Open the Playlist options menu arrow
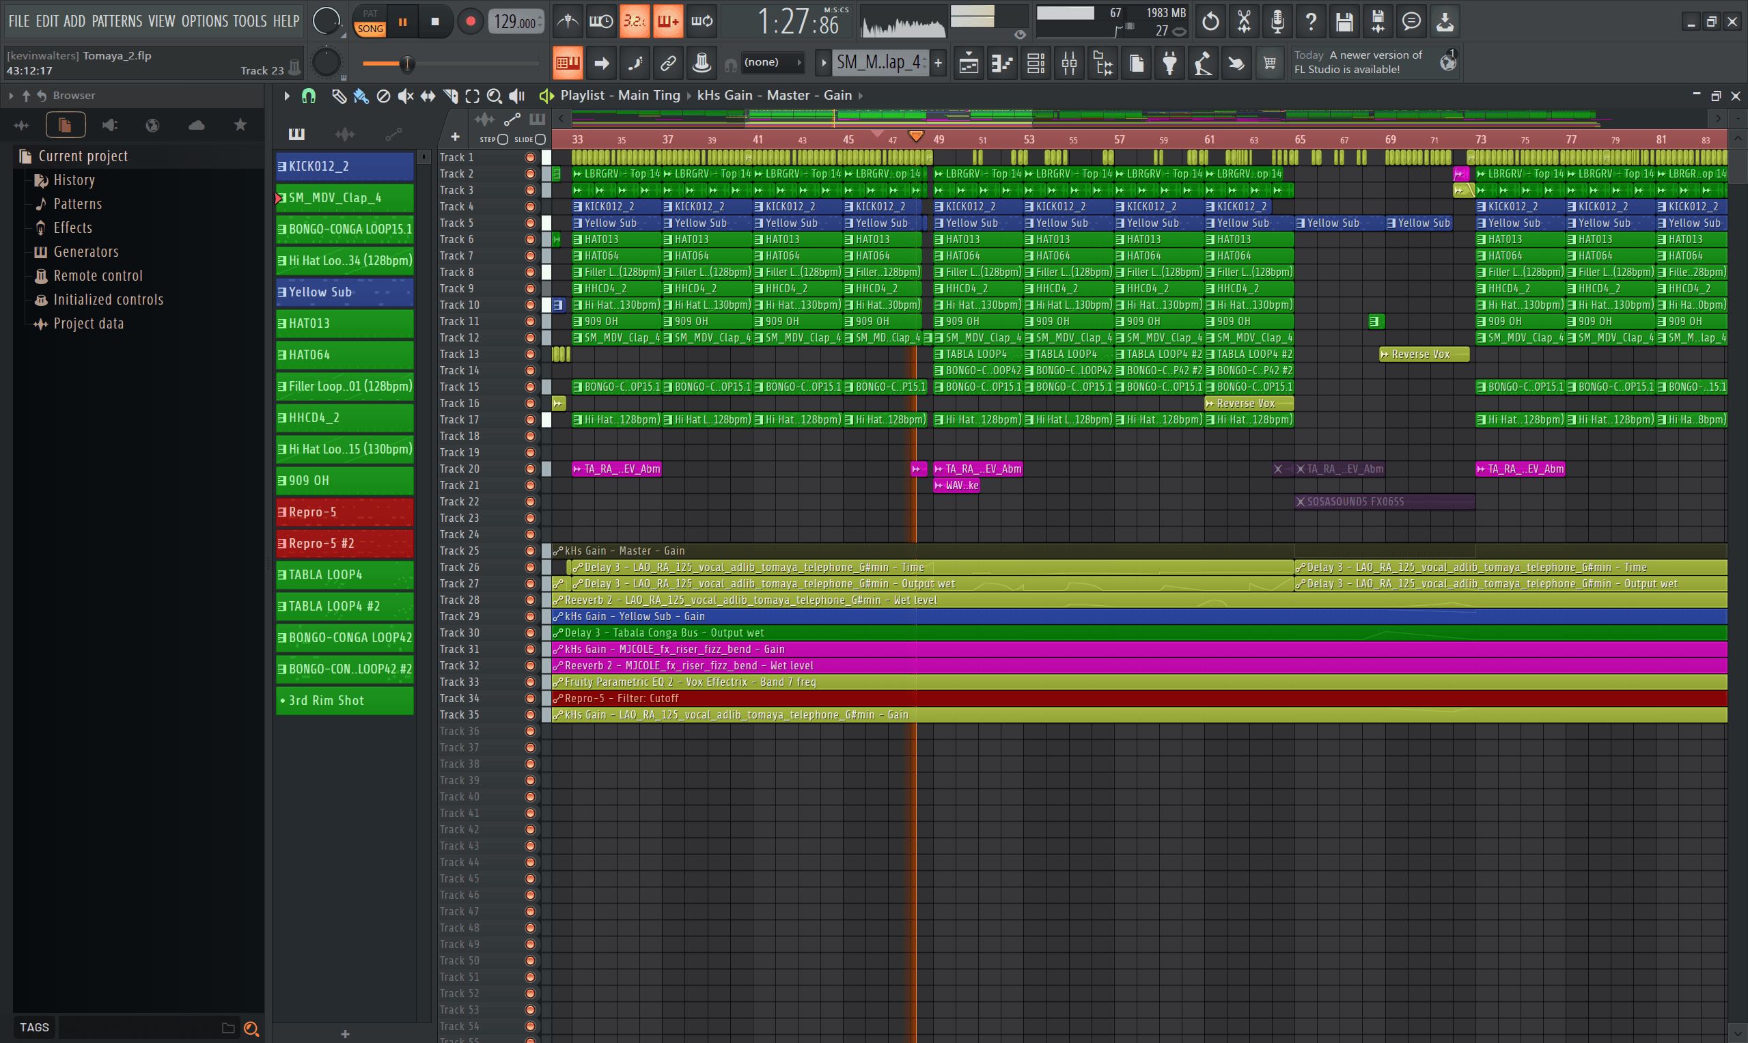This screenshot has width=1748, height=1043. pos(287,96)
